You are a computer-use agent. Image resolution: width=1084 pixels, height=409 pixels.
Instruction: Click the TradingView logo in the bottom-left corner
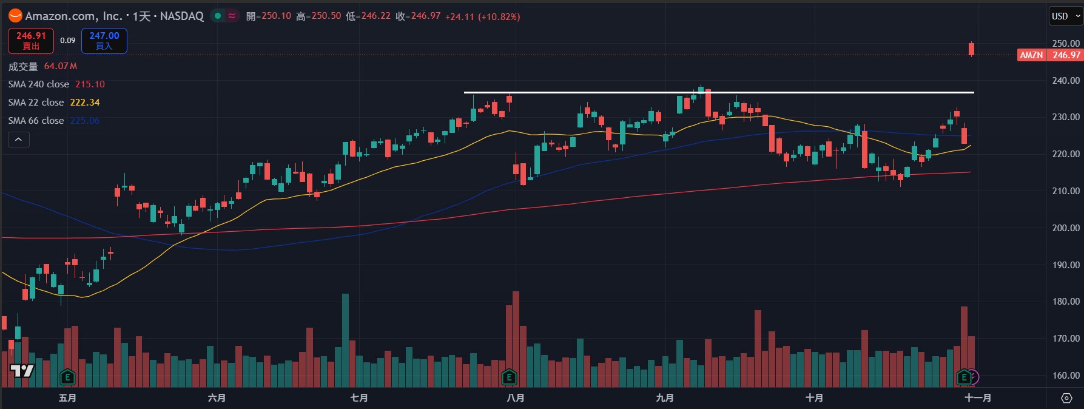22,371
